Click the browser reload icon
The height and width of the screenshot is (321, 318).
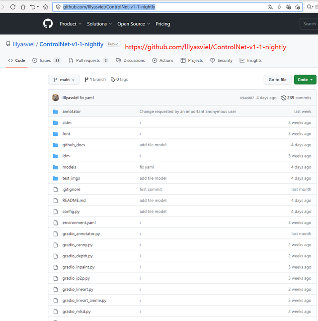point(13,7)
